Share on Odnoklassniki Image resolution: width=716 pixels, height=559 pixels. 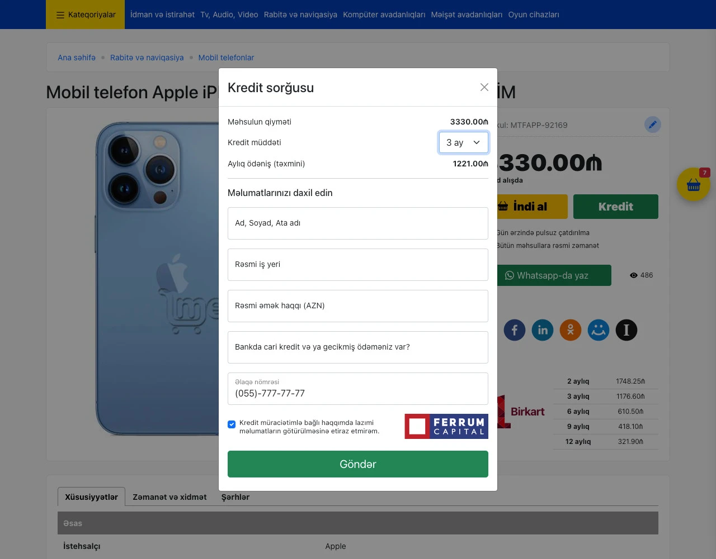coord(571,330)
